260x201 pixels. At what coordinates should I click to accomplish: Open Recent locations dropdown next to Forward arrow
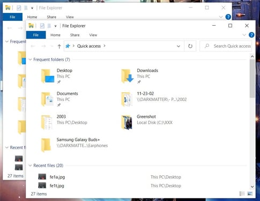click(52, 46)
